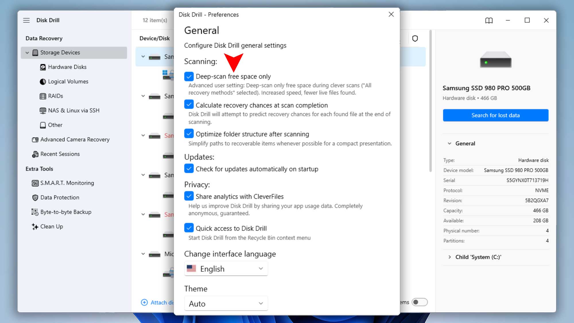
Task: Open Clean Up tool
Action: coord(52,227)
